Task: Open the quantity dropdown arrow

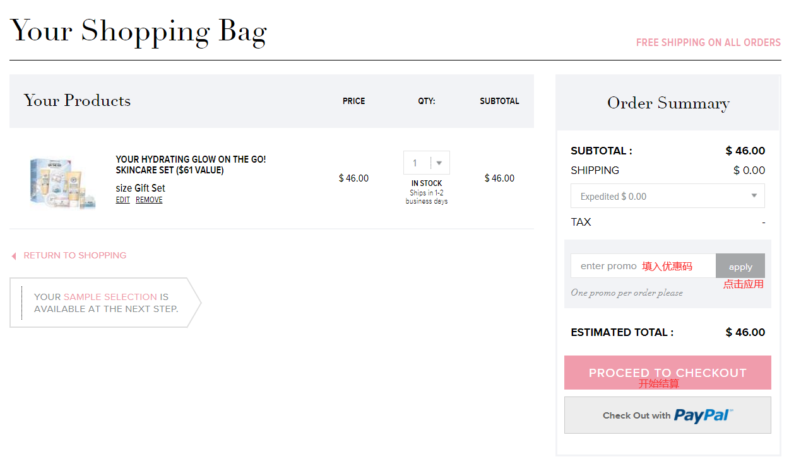Action: (x=439, y=163)
